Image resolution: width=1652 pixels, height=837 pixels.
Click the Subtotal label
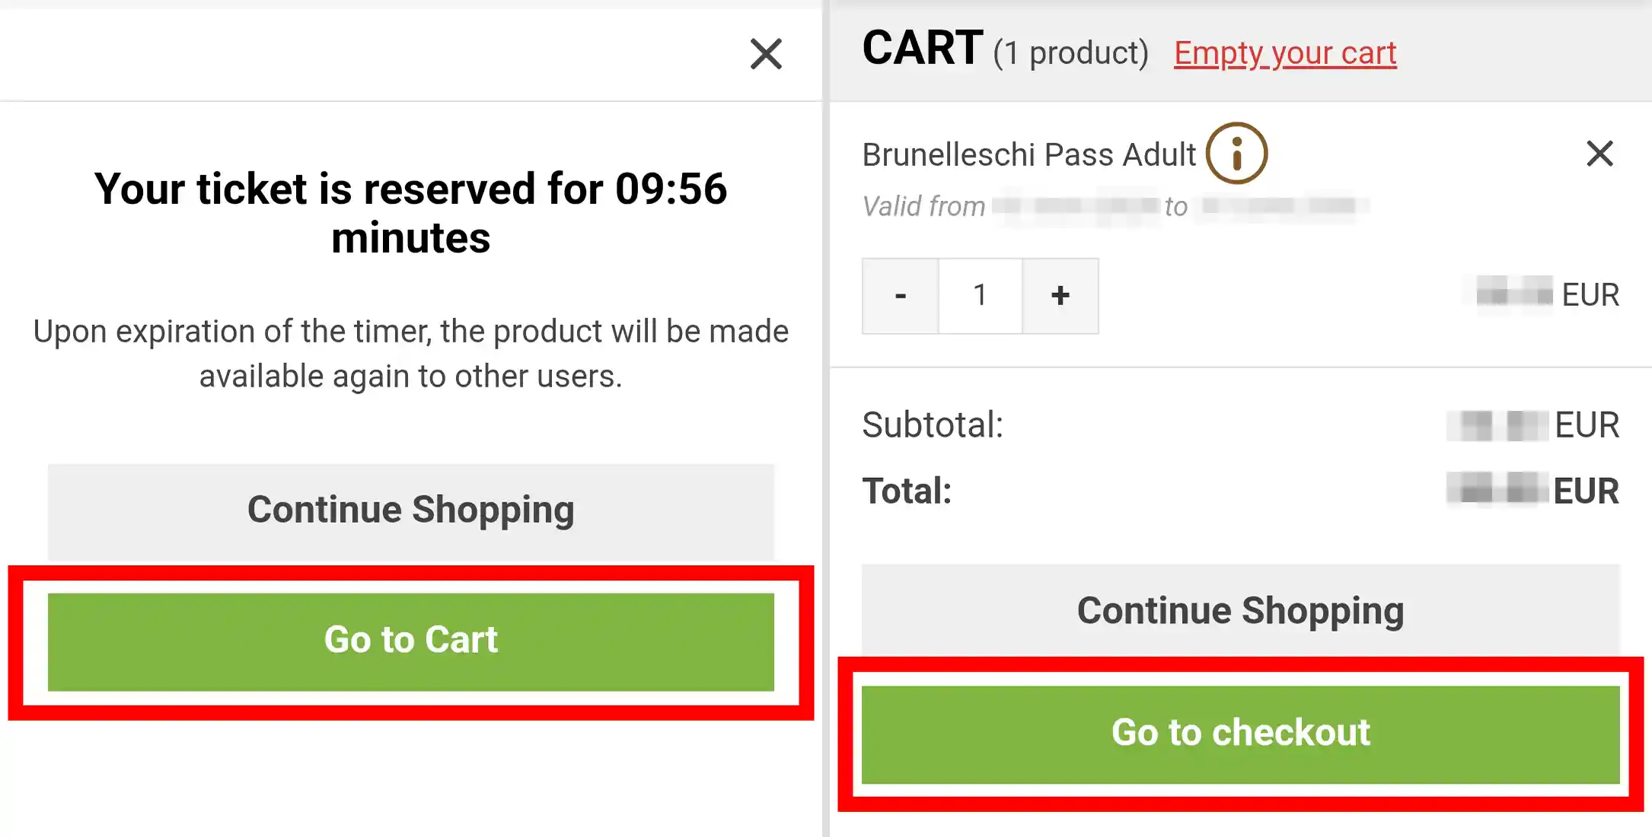pyautogui.click(x=933, y=425)
